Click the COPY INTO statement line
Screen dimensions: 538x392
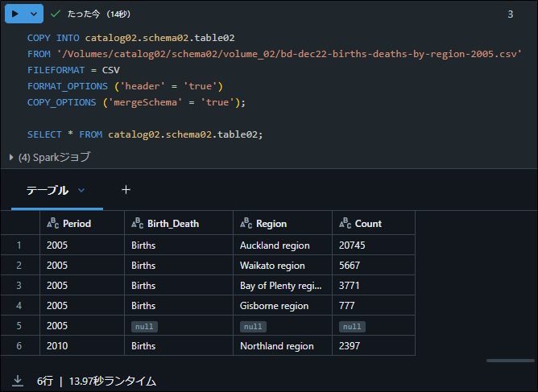pos(131,38)
